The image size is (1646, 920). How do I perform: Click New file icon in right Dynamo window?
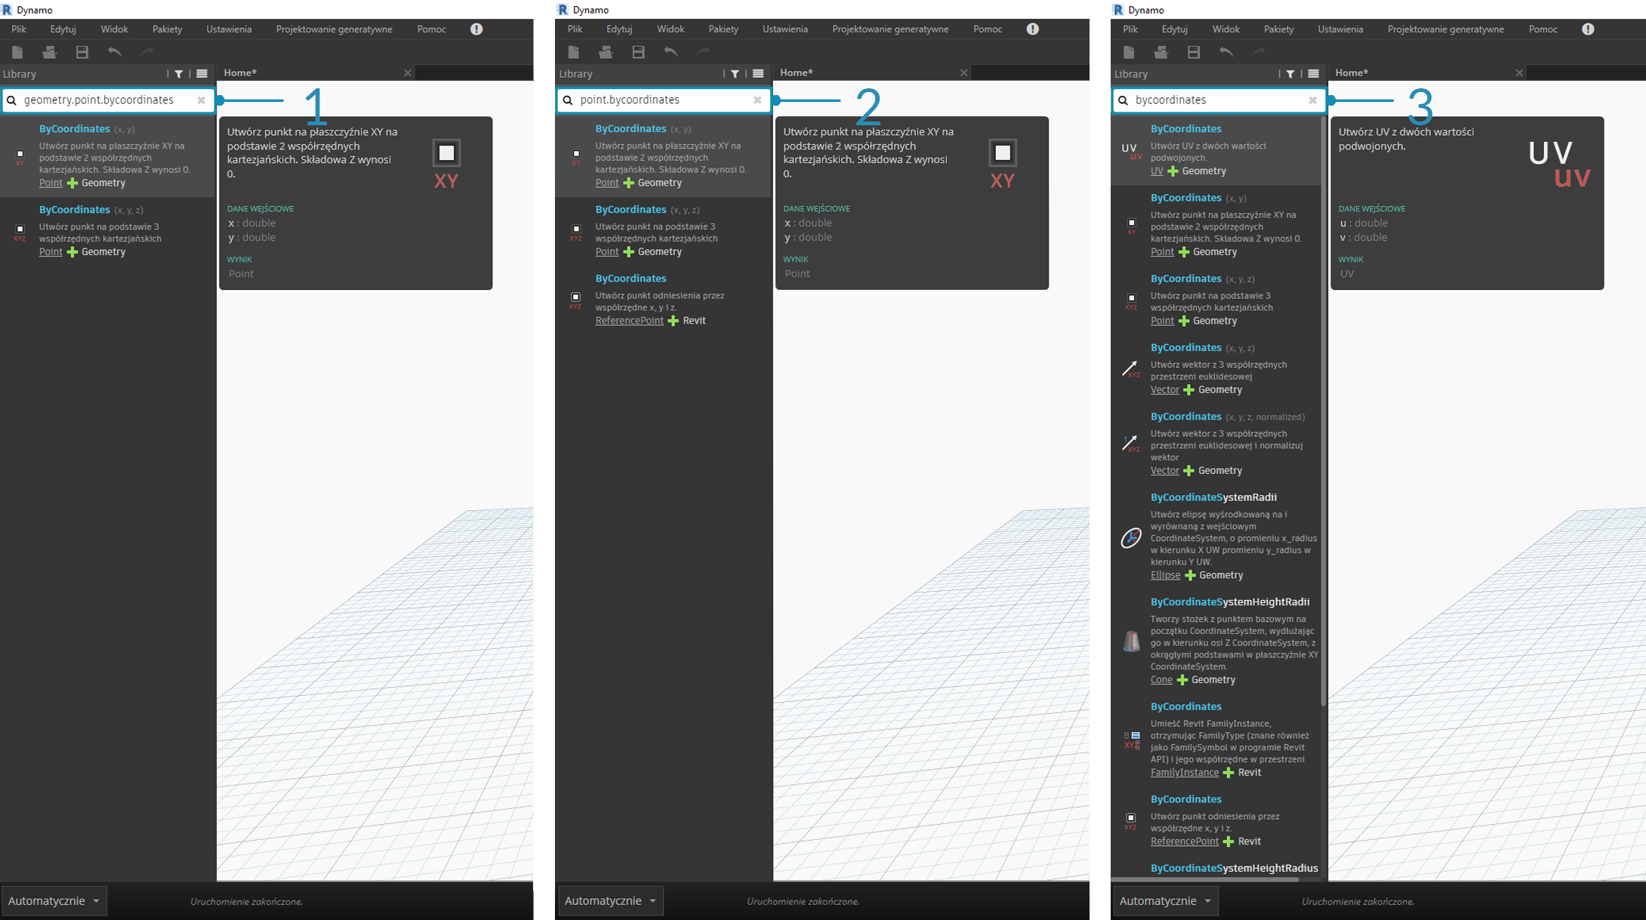(1129, 52)
